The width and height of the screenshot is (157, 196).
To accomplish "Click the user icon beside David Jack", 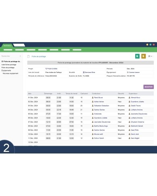I will 129,134.
